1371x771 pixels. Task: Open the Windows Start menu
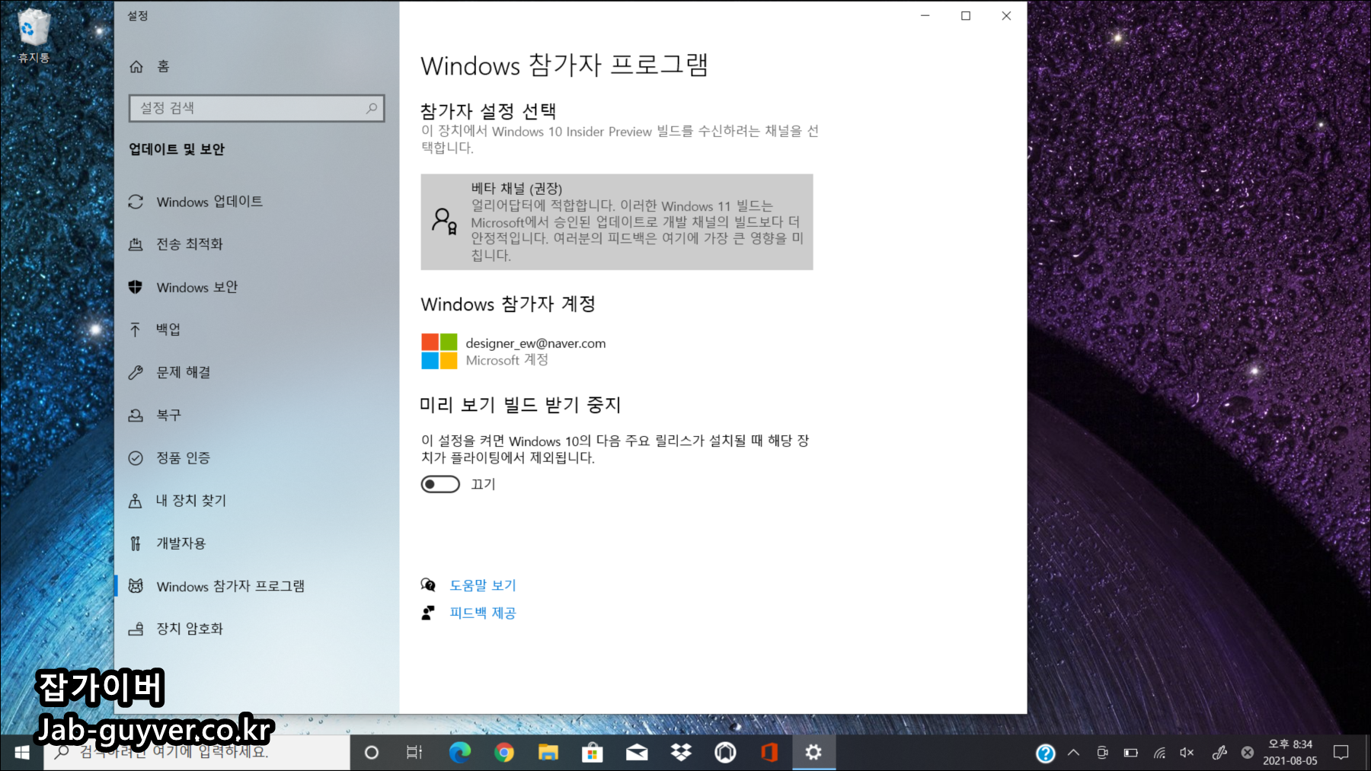tap(21, 753)
